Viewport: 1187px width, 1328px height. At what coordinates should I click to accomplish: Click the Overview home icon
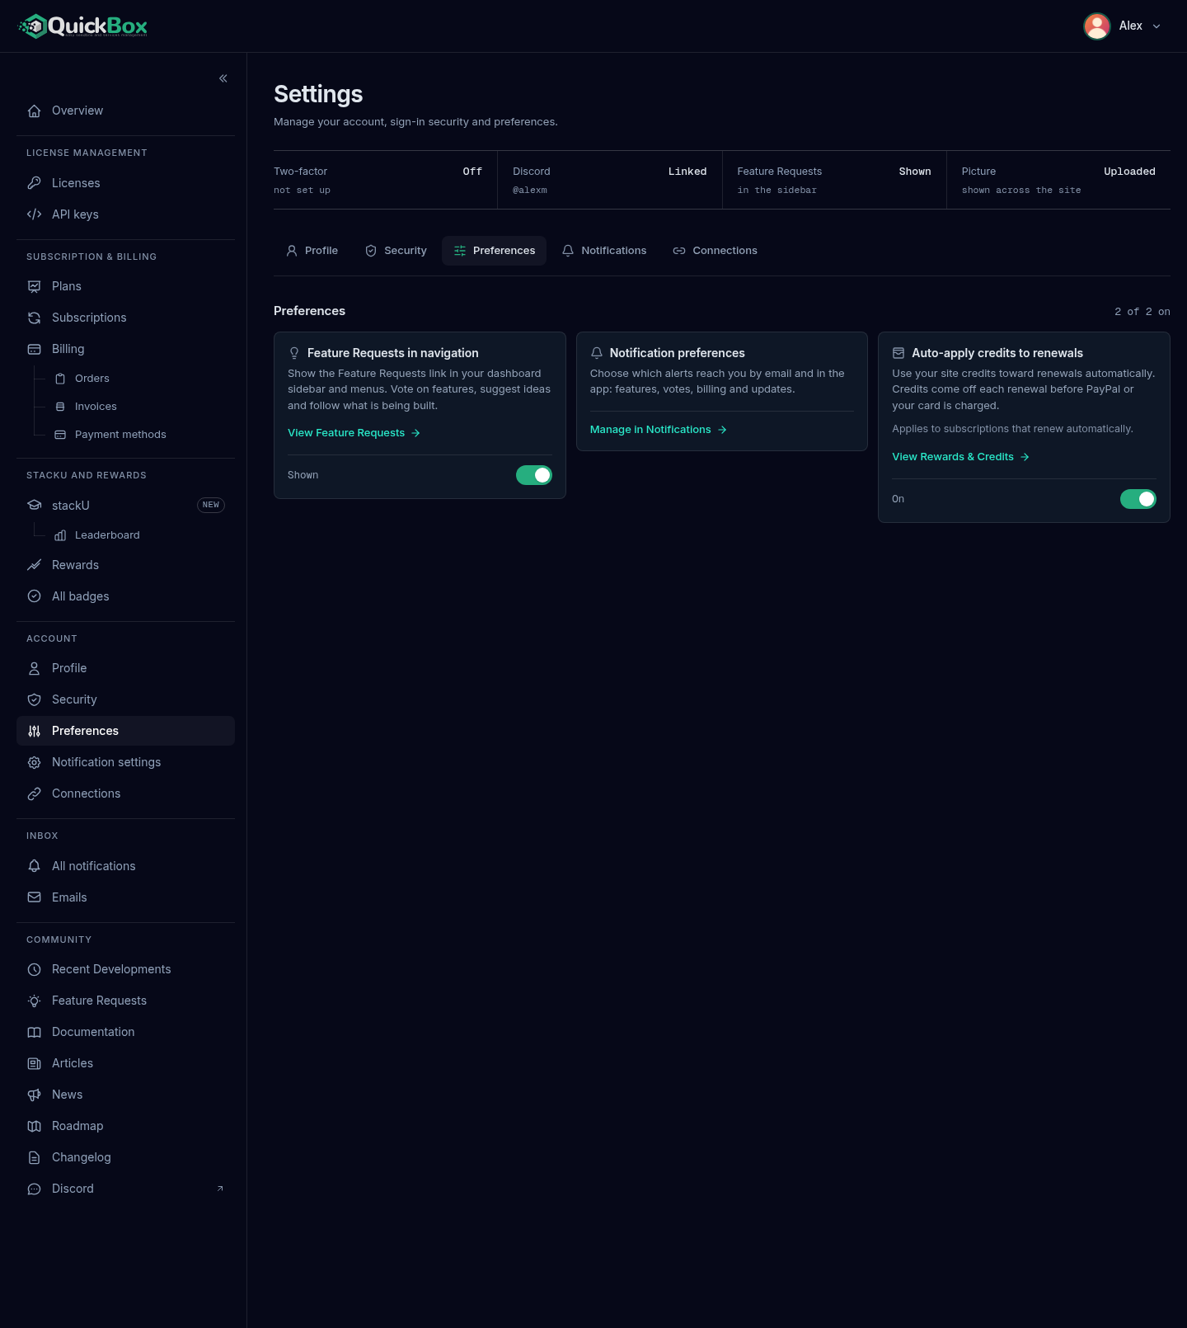click(35, 111)
